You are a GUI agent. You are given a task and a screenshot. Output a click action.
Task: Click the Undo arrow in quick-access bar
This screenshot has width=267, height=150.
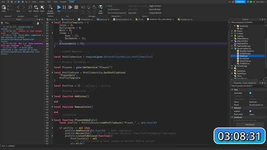[26, 2]
